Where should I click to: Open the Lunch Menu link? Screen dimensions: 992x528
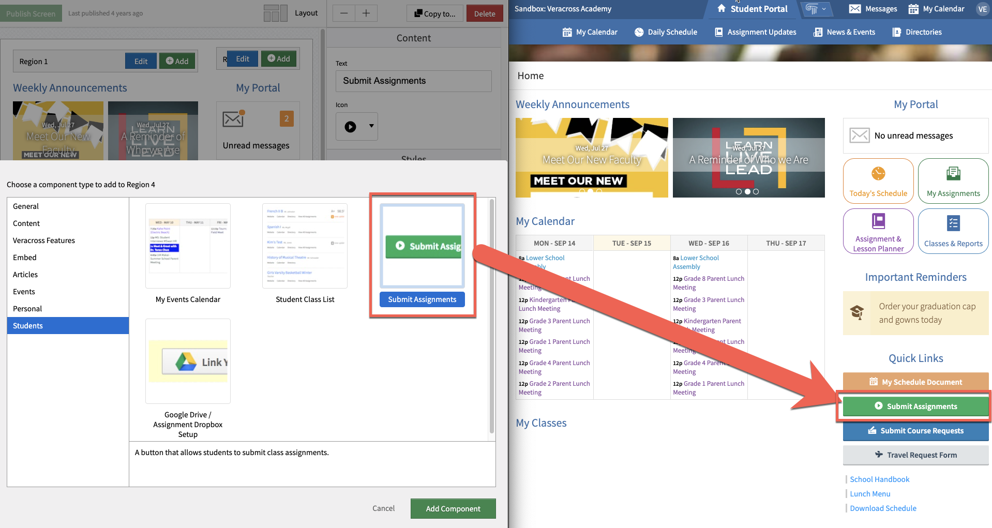870,494
